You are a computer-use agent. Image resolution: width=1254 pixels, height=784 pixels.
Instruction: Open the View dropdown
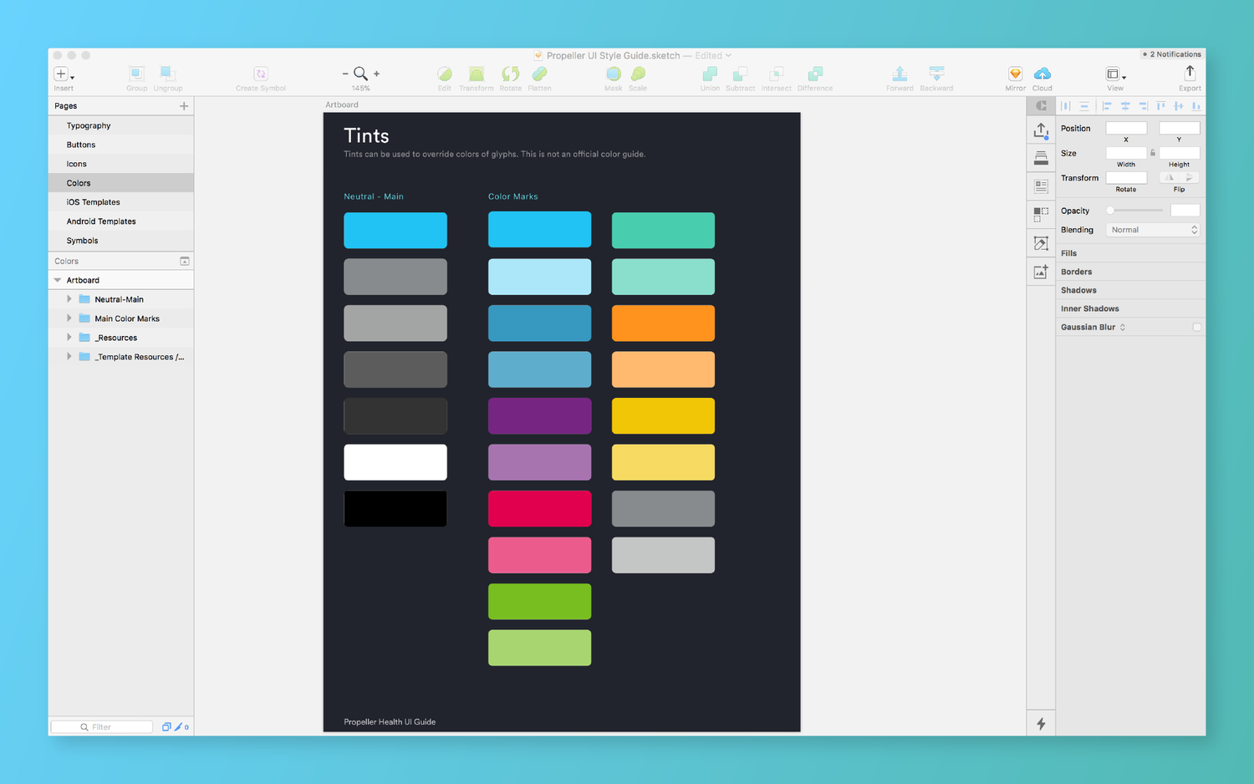(x=1115, y=74)
